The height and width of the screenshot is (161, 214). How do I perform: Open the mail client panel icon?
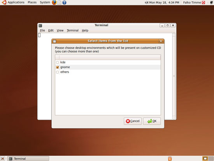pyautogui.click(x=59, y=2)
